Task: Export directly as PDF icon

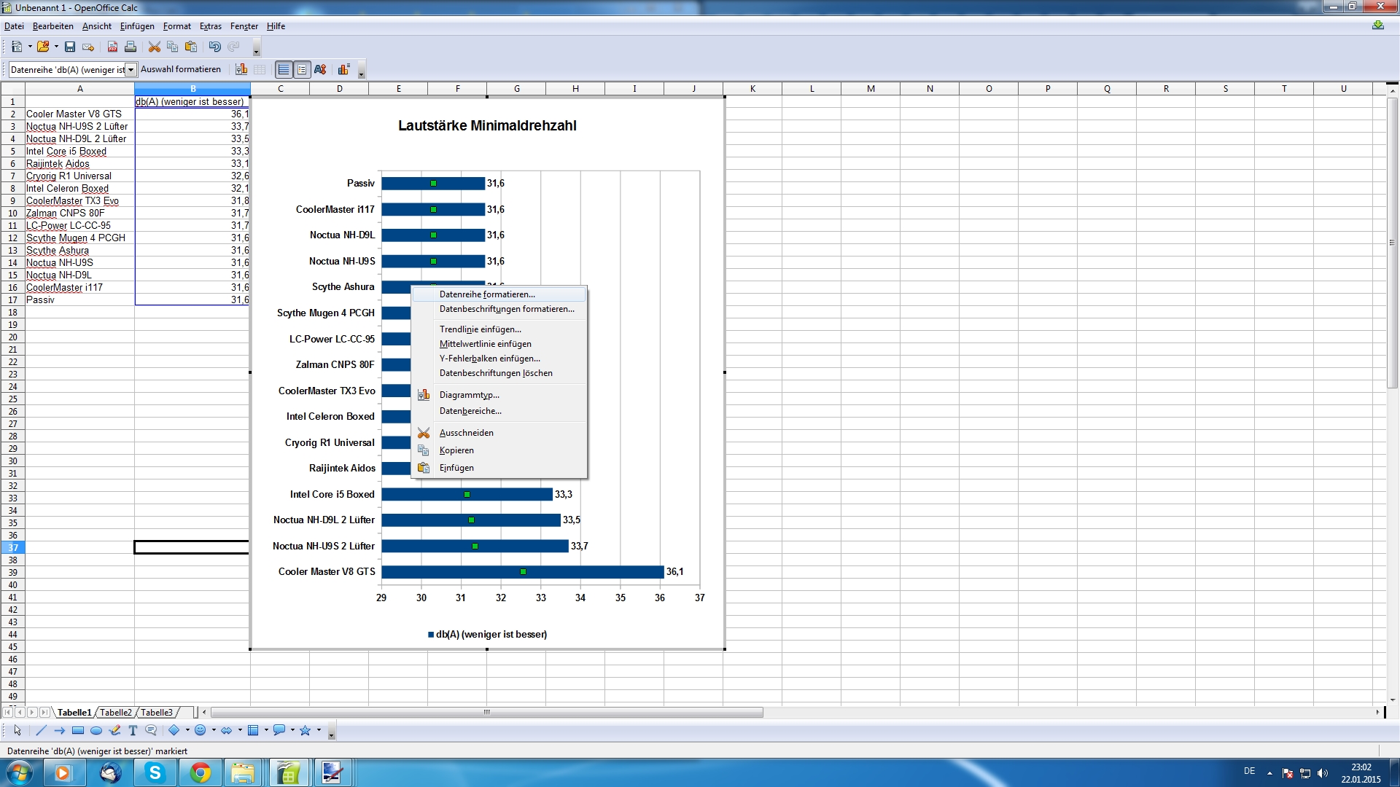Action: point(112,47)
